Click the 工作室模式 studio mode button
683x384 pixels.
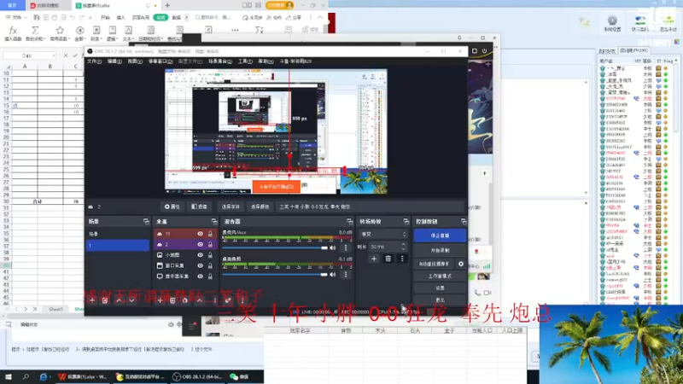pos(440,276)
